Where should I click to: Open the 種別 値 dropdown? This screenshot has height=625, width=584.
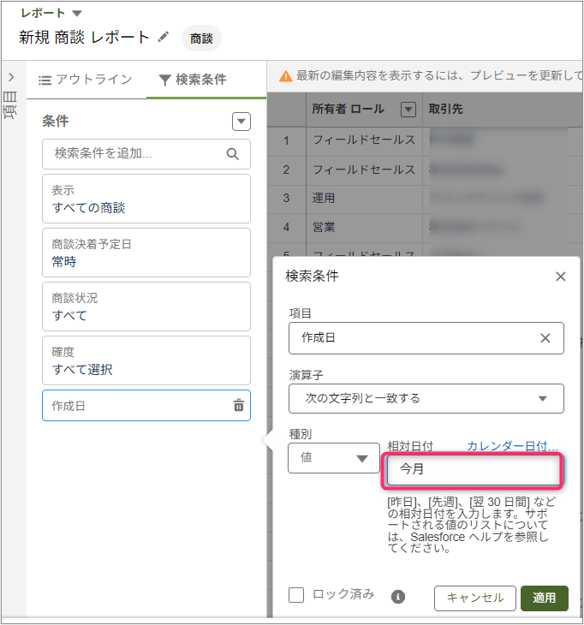(334, 458)
